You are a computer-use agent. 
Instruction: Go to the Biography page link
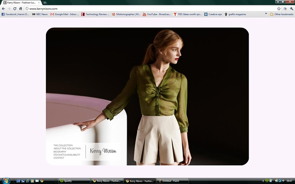pyautogui.click(x=60, y=152)
